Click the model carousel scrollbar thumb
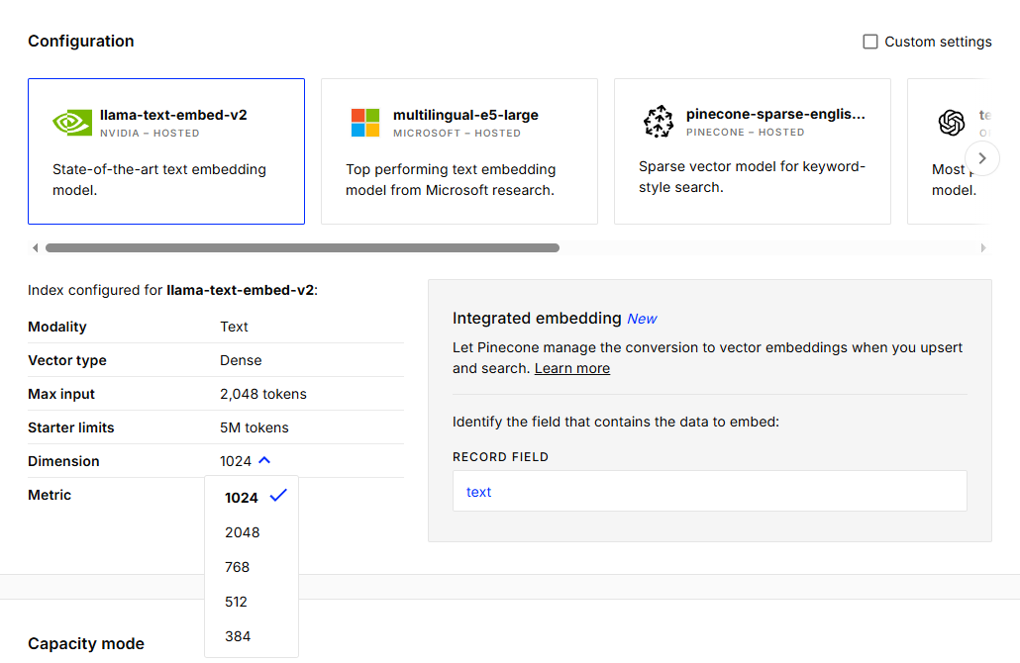 (302, 247)
